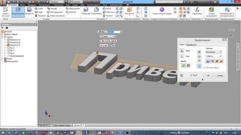Collapse the 'Начало' origin folder
The height and width of the screenshot is (135, 241).
pos(2,37)
